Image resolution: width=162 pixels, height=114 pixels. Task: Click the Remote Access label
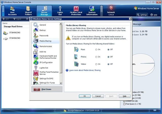pyautogui.click(x=46, y=46)
